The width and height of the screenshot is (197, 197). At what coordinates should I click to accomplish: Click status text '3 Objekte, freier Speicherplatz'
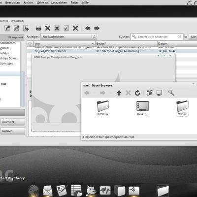pyautogui.click(x=108, y=137)
